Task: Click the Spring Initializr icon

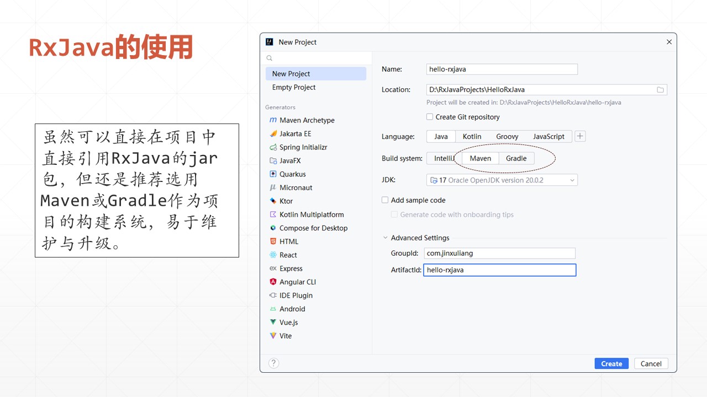Action: click(x=273, y=147)
